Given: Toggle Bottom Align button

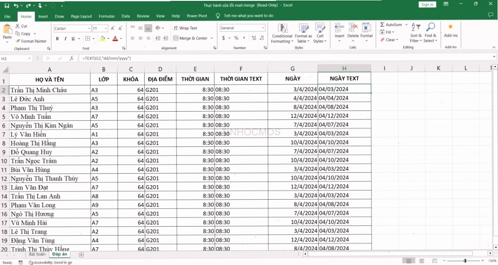Looking at the screenshot, I should (148, 28).
